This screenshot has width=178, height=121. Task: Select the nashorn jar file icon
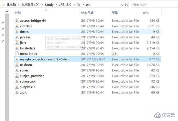[x=17, y=65]
